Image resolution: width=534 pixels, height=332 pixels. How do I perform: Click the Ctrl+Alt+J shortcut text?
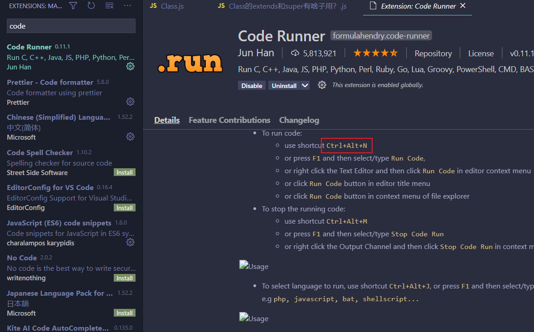(409, 286)
